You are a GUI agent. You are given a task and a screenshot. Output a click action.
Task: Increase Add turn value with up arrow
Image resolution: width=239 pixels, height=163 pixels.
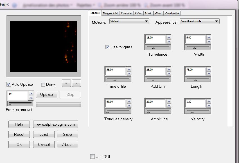coord(169,69)
